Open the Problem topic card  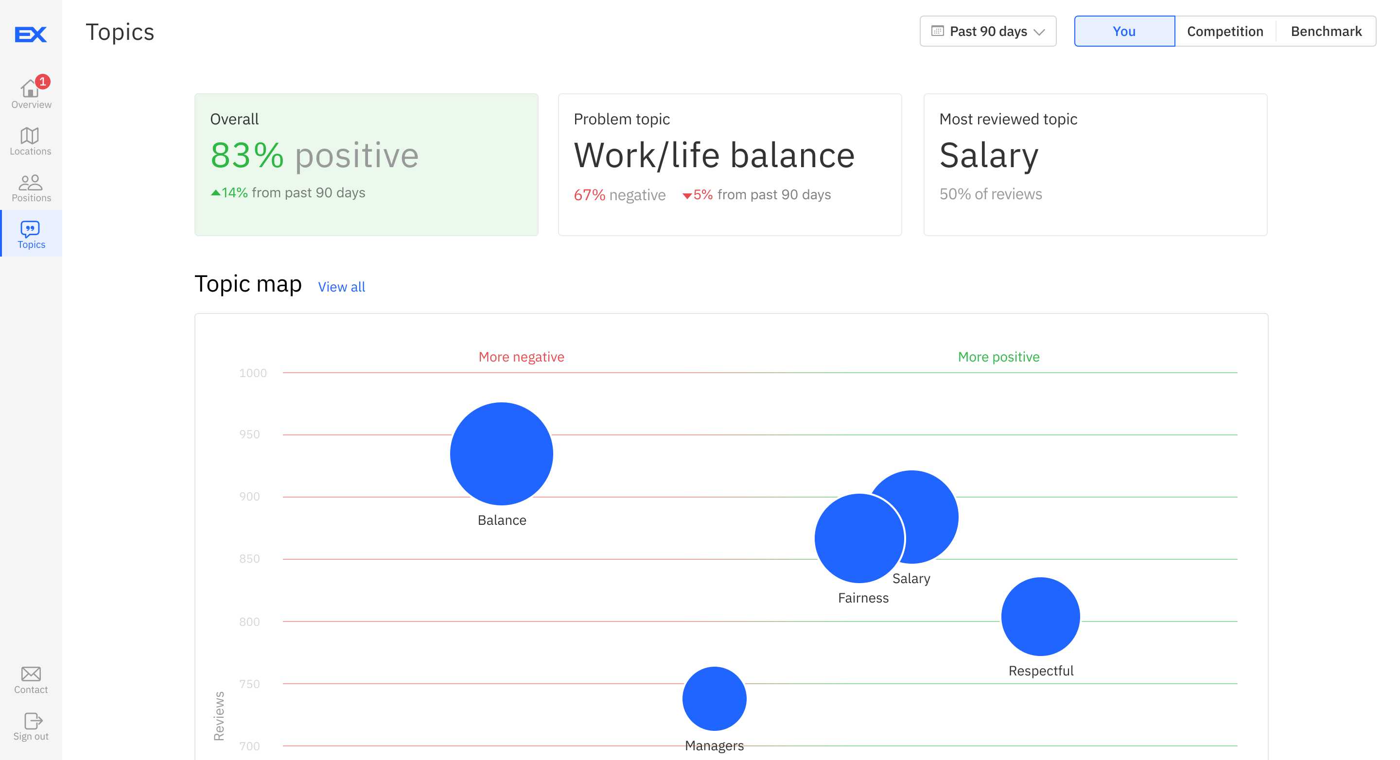(x=729, y=165)
